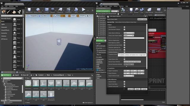
Task: Open the Add New dropdown in Content Browser
Action: click(6, 75)
